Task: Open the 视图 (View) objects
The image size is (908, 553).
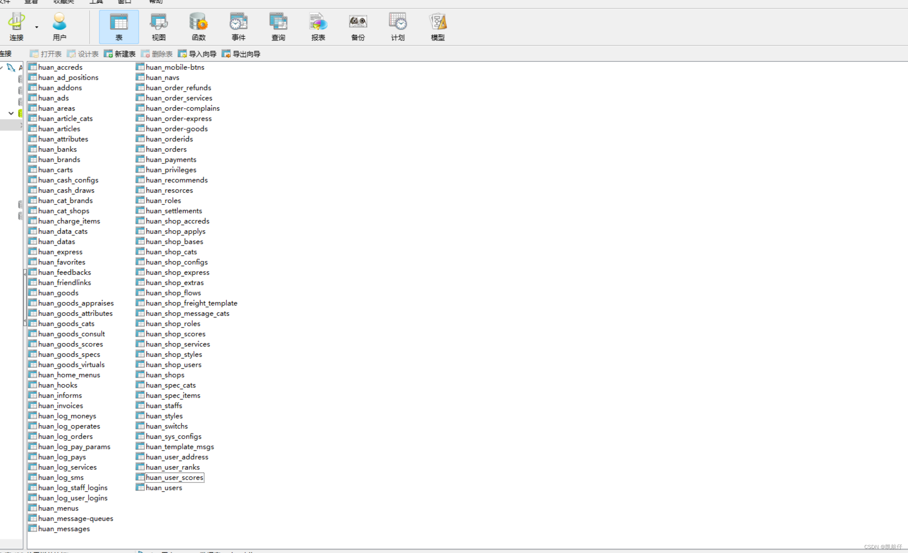Action: pyautogui.click(x=159, y=26)
